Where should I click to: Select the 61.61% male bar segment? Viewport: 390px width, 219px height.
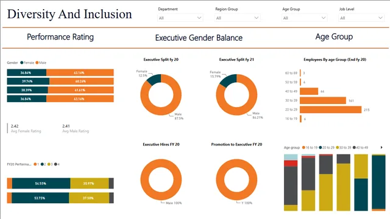click(x=81, y=90)
